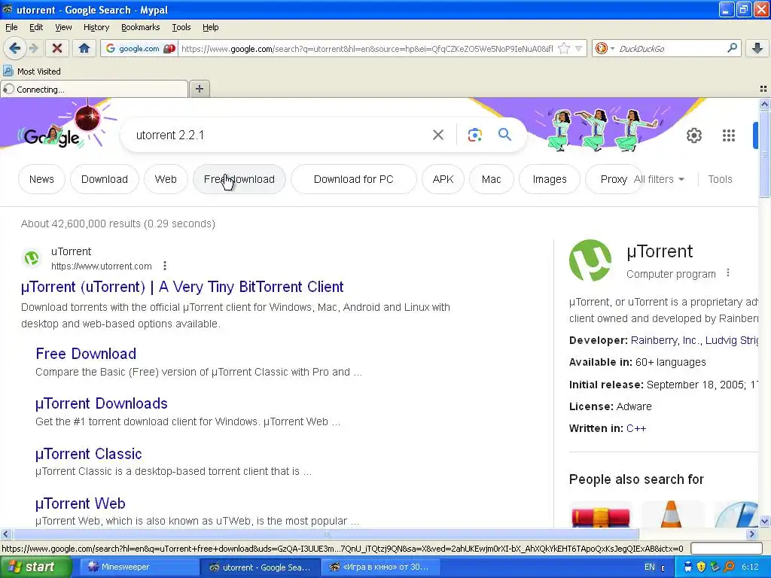This screenshot has width=771, height=578.
Task: Select the APK filter chip
Action: click(x=443, y=179)
